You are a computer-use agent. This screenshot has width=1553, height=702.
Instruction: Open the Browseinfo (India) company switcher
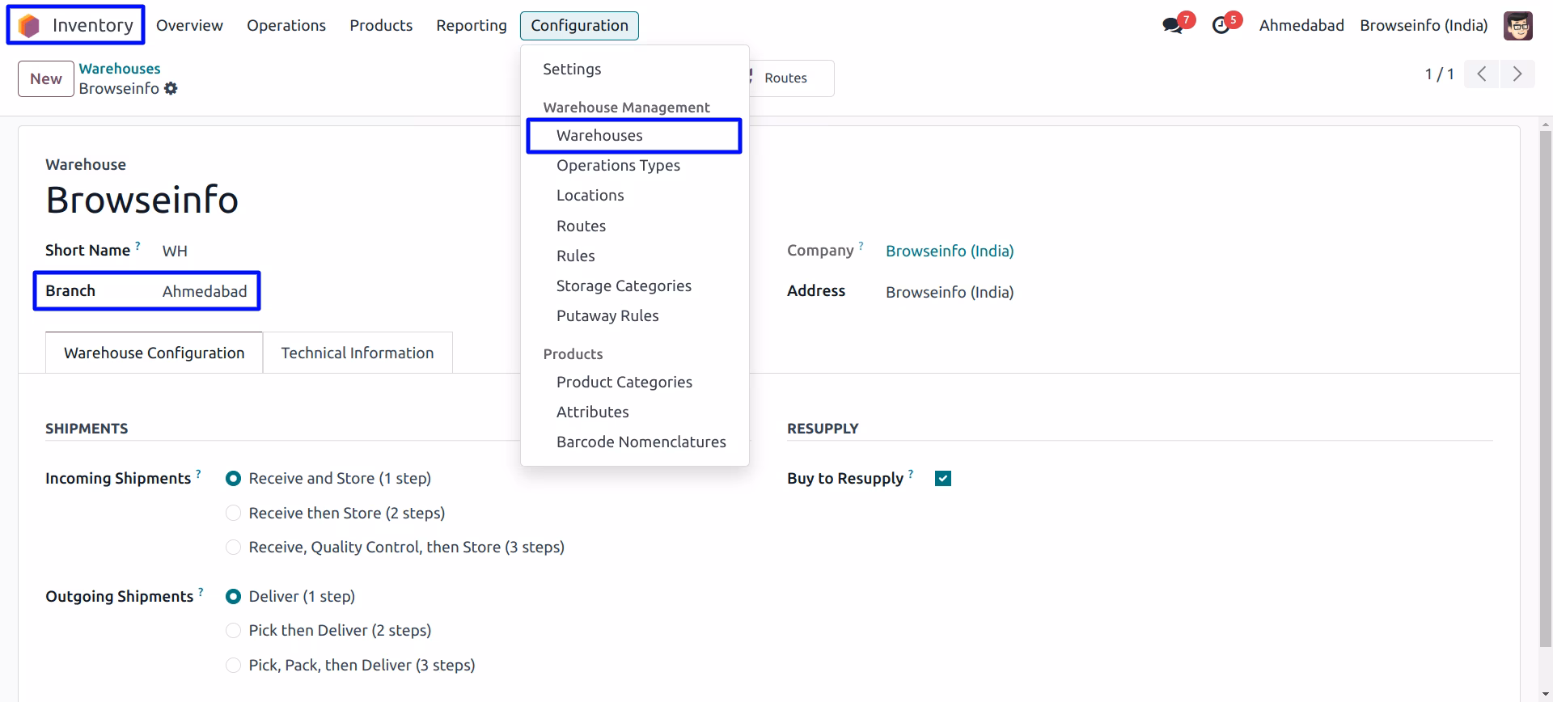point(1424,26)
